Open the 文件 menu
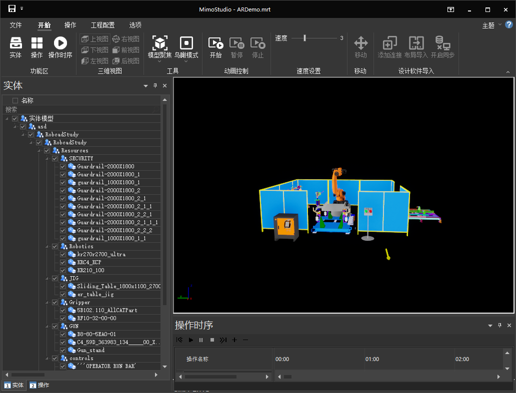 [x=16, y=25]
